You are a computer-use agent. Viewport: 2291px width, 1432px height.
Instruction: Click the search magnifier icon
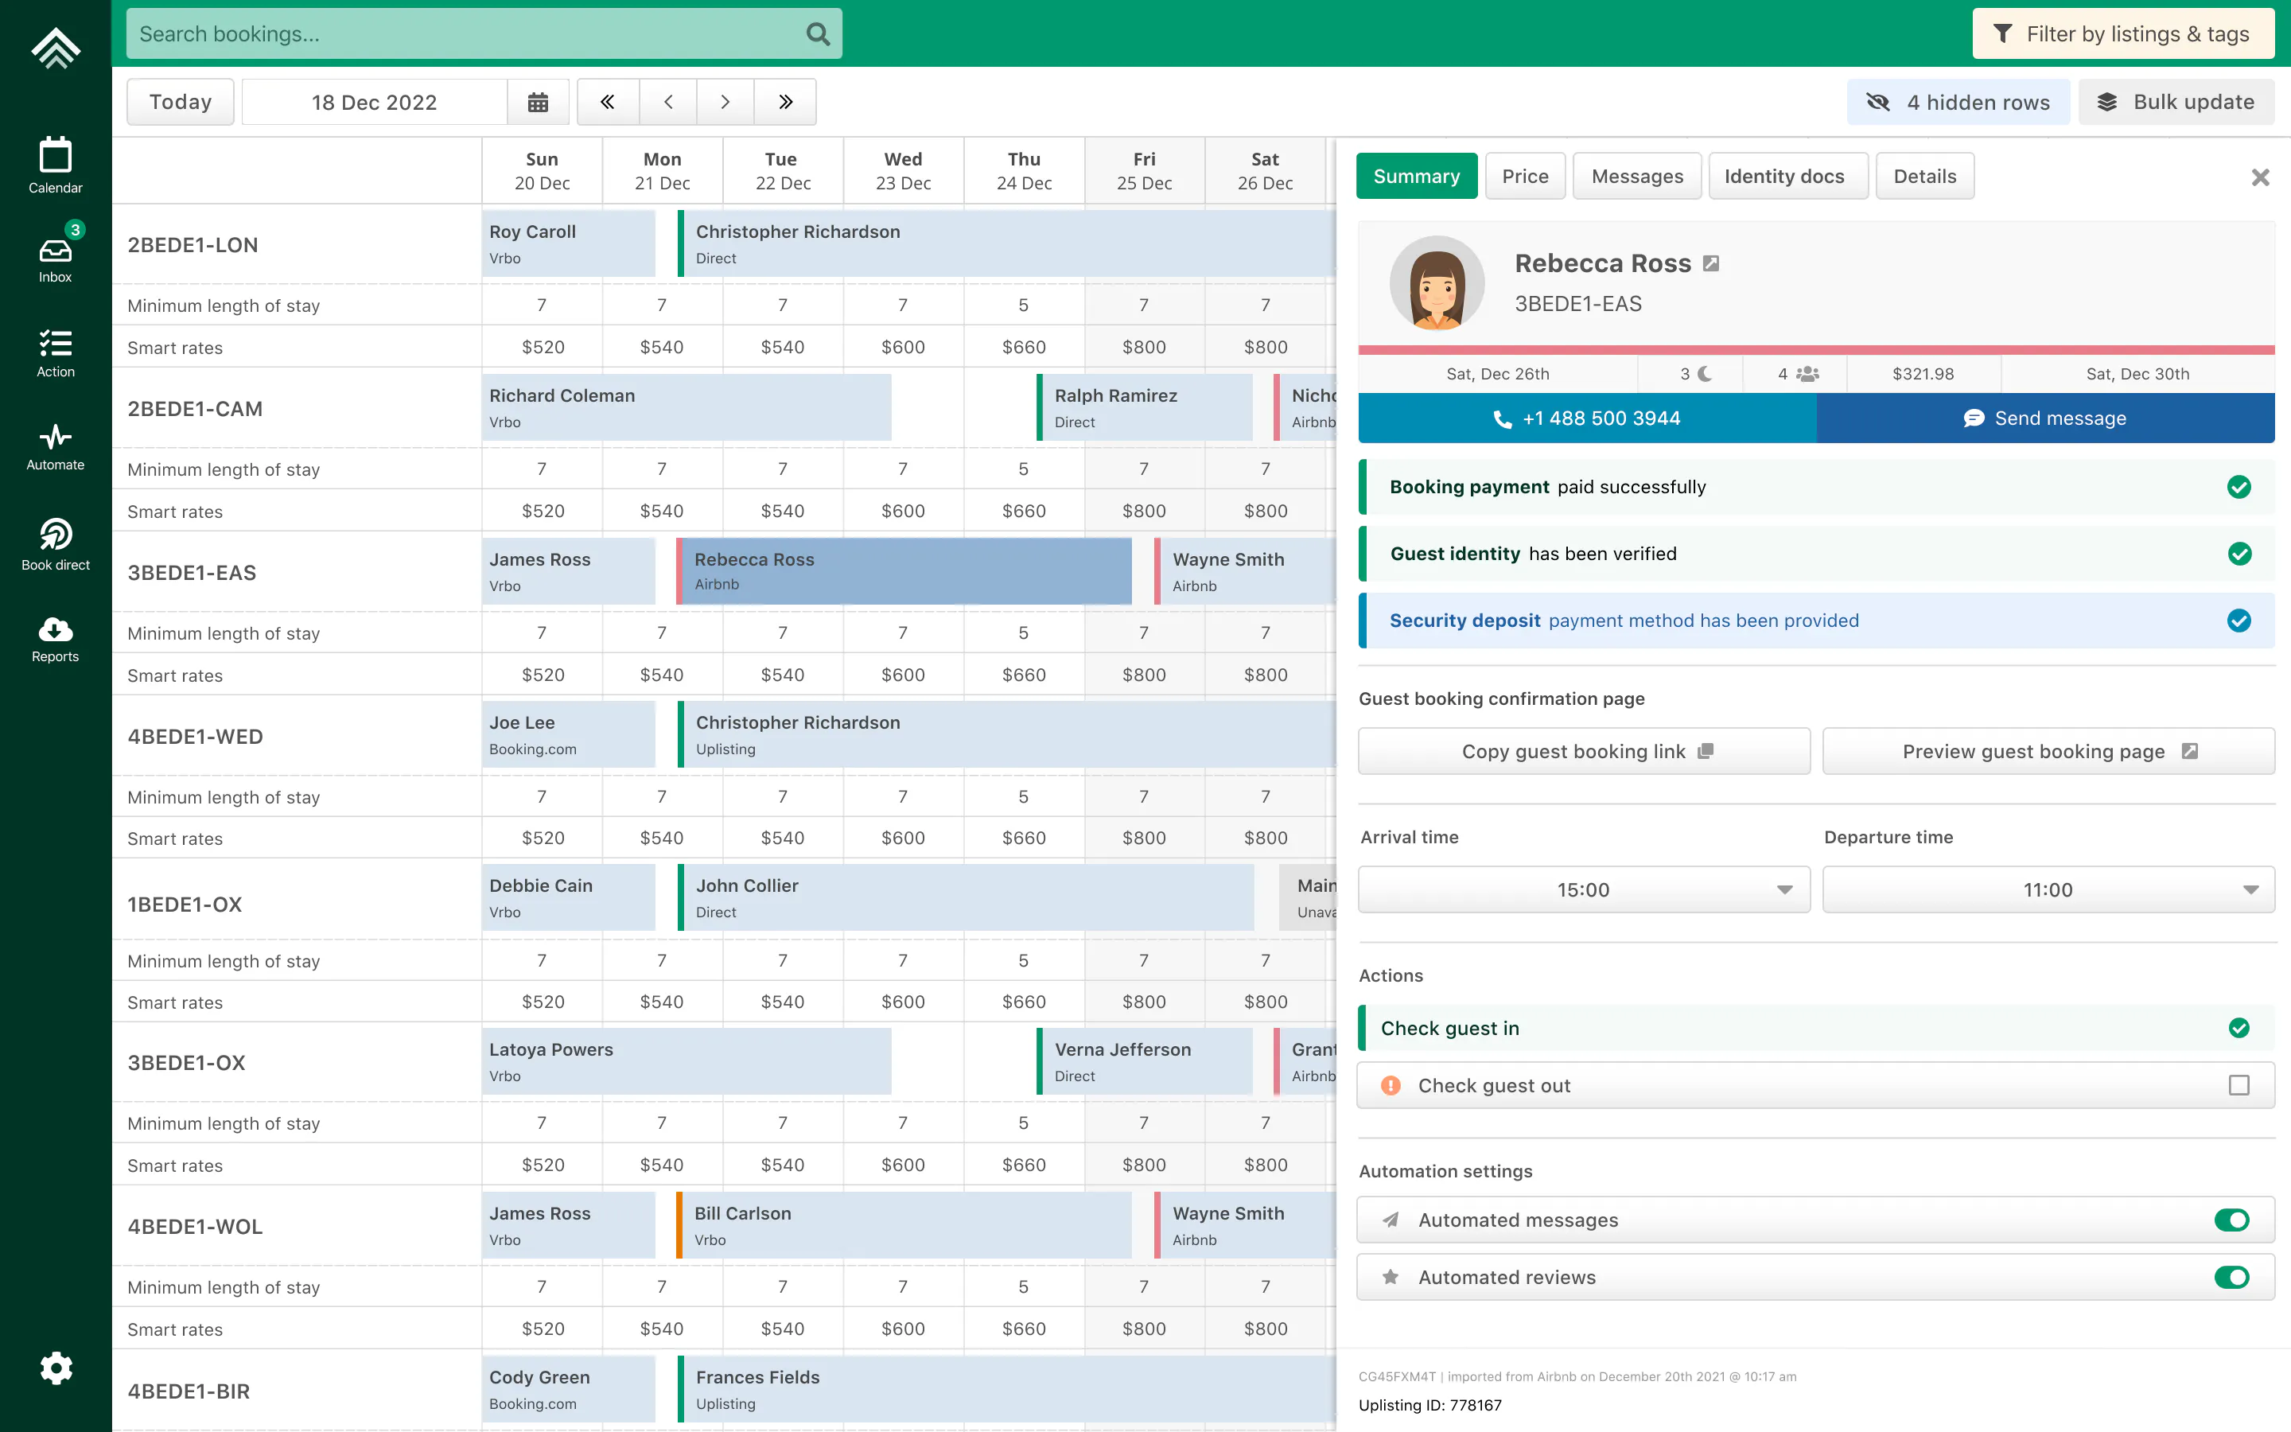coord(818,34)
